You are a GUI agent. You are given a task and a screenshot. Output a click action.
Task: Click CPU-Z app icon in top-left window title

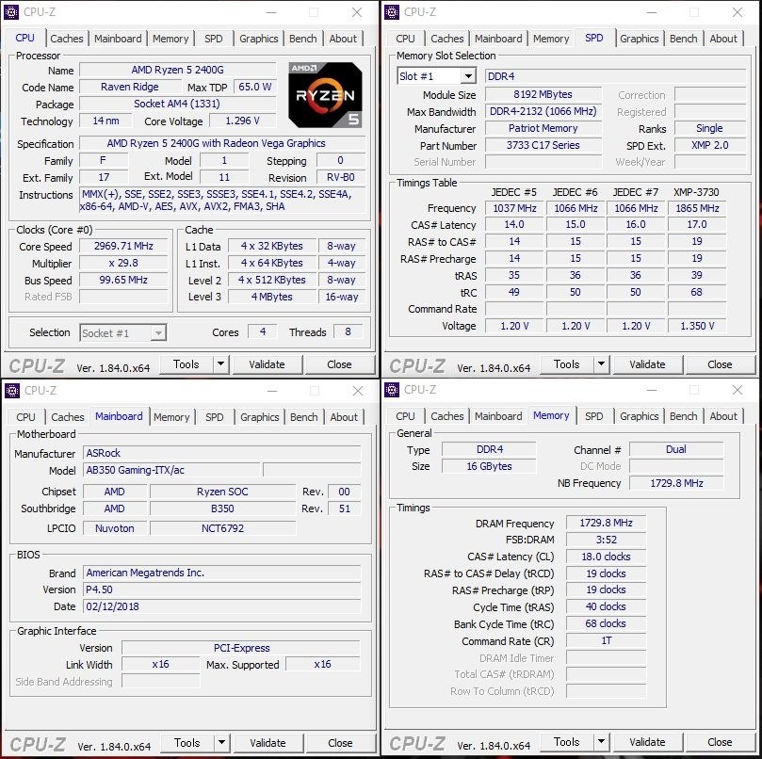click(11, 12)
